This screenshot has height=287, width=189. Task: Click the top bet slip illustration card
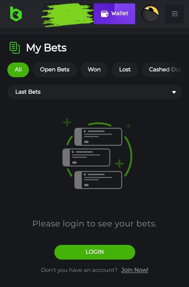click(x=98, y=137)
